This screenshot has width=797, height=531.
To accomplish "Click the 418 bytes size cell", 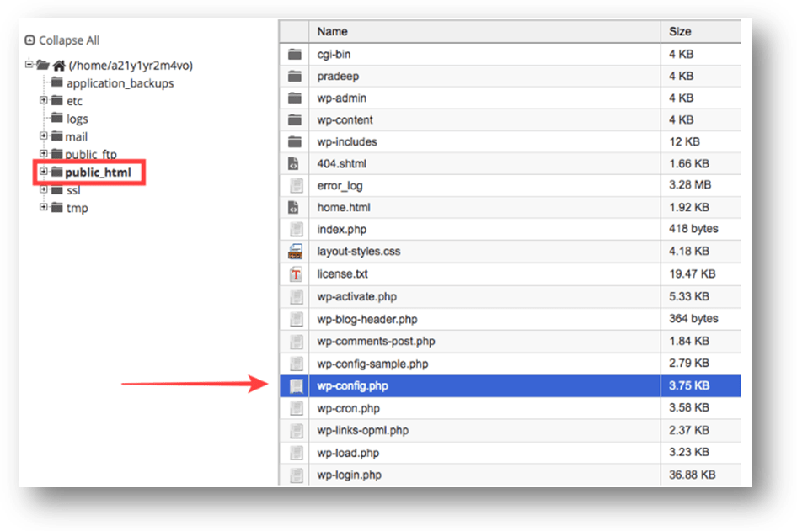I will click(693, 229).
